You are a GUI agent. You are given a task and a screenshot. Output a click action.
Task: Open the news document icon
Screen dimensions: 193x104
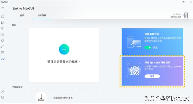click(3, 53)
